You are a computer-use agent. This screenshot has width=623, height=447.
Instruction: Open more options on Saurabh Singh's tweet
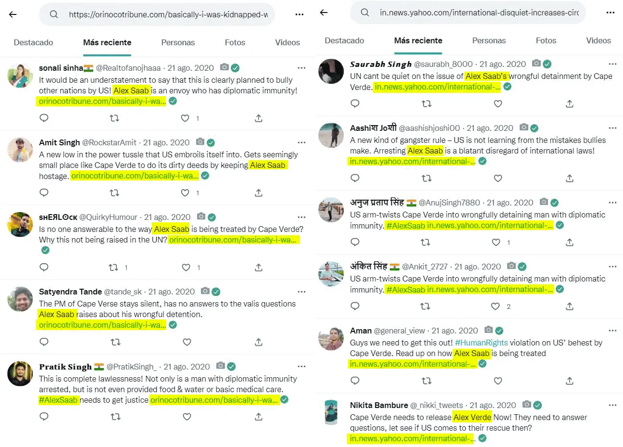[x=612, y=64]
